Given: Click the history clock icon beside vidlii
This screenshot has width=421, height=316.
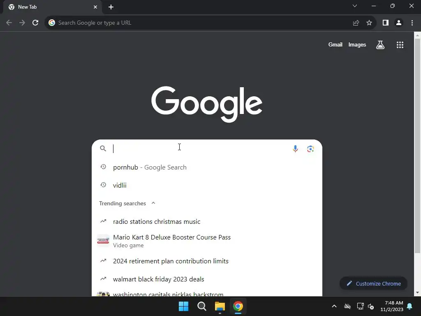Looking at the screenshot, I should pyautogui.click(x=103, y=185).
